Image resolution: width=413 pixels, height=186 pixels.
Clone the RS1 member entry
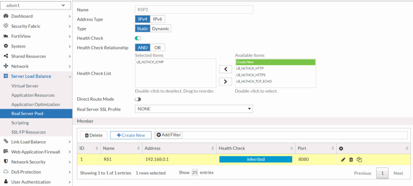click(x=359, y=159)
